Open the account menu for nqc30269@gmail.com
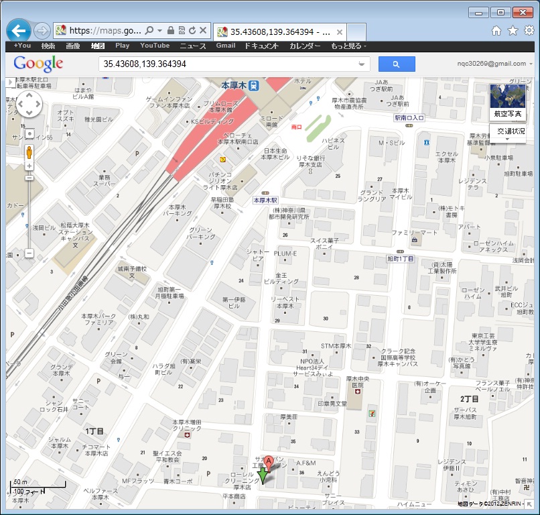540x515 pixels. 494,64
